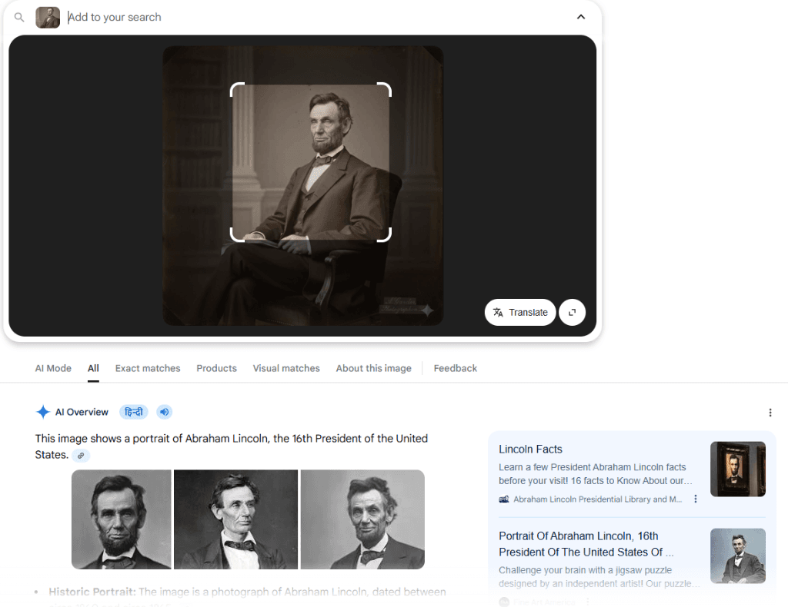Click the search magnifier icon
Image resolution: width=788 pixels, height=607 pixels.
(x=18, y=17)
